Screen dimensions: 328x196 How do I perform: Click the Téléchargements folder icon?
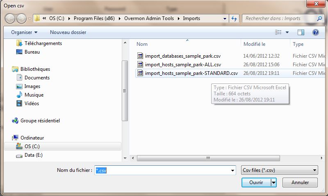[x=19, y=43]
